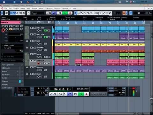This screenshot has height=115, width=153.
Task: Toggle monitor on the PAD track
Action: pyautogui.click(x=41, y=77)
